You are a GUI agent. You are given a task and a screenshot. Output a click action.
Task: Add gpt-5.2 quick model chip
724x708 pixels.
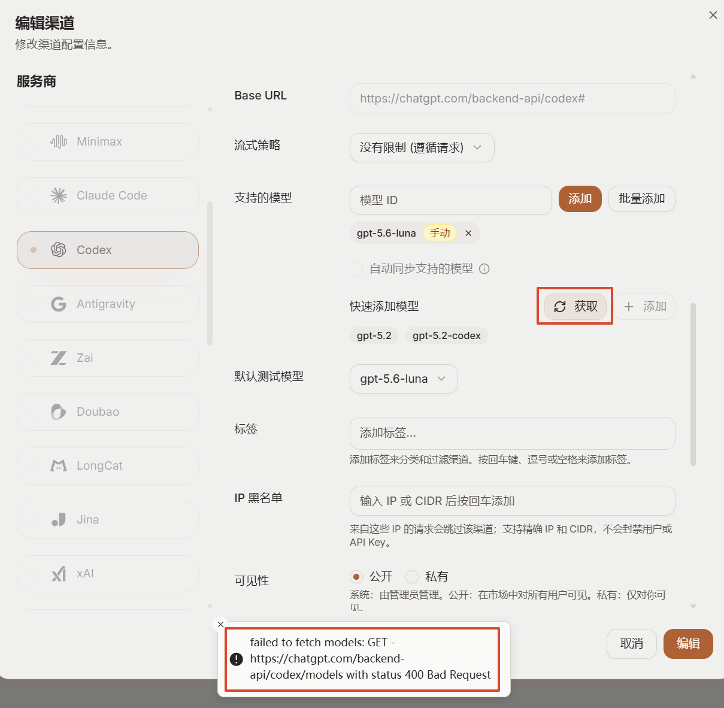click(x=374, y=335)
